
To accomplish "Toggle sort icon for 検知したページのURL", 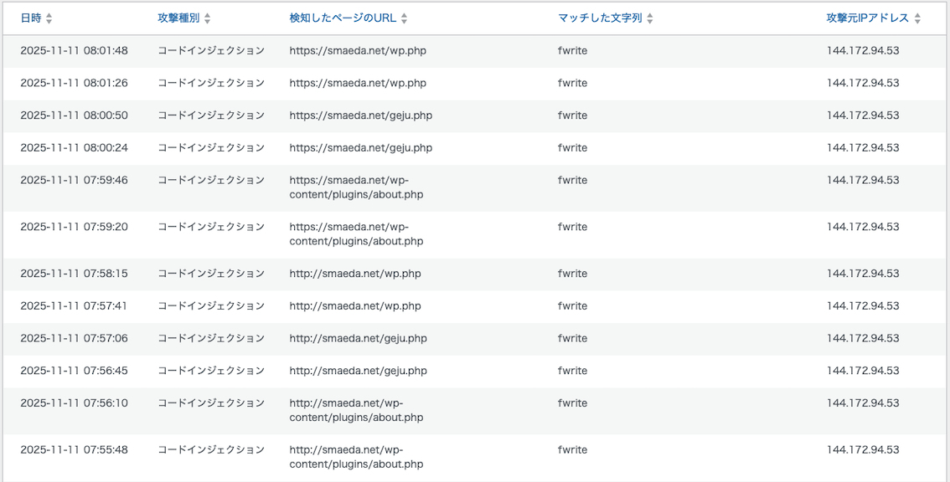I will [x=405, y=18].
